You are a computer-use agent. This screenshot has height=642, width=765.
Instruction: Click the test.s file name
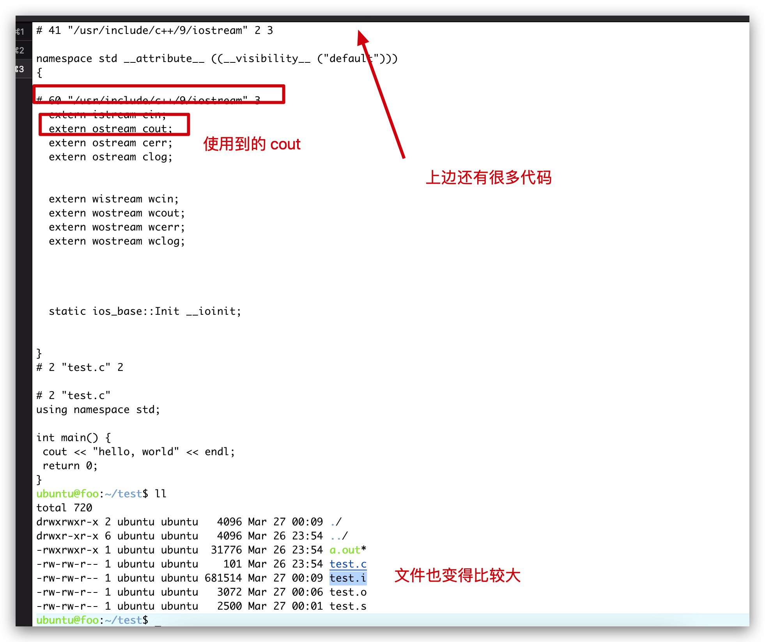348,606
